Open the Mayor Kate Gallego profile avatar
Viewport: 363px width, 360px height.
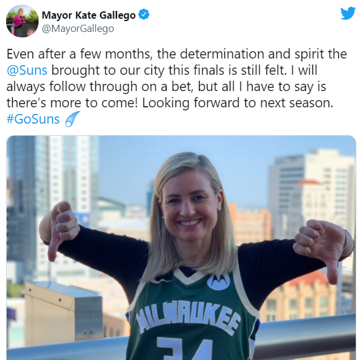tap(22, 21)
